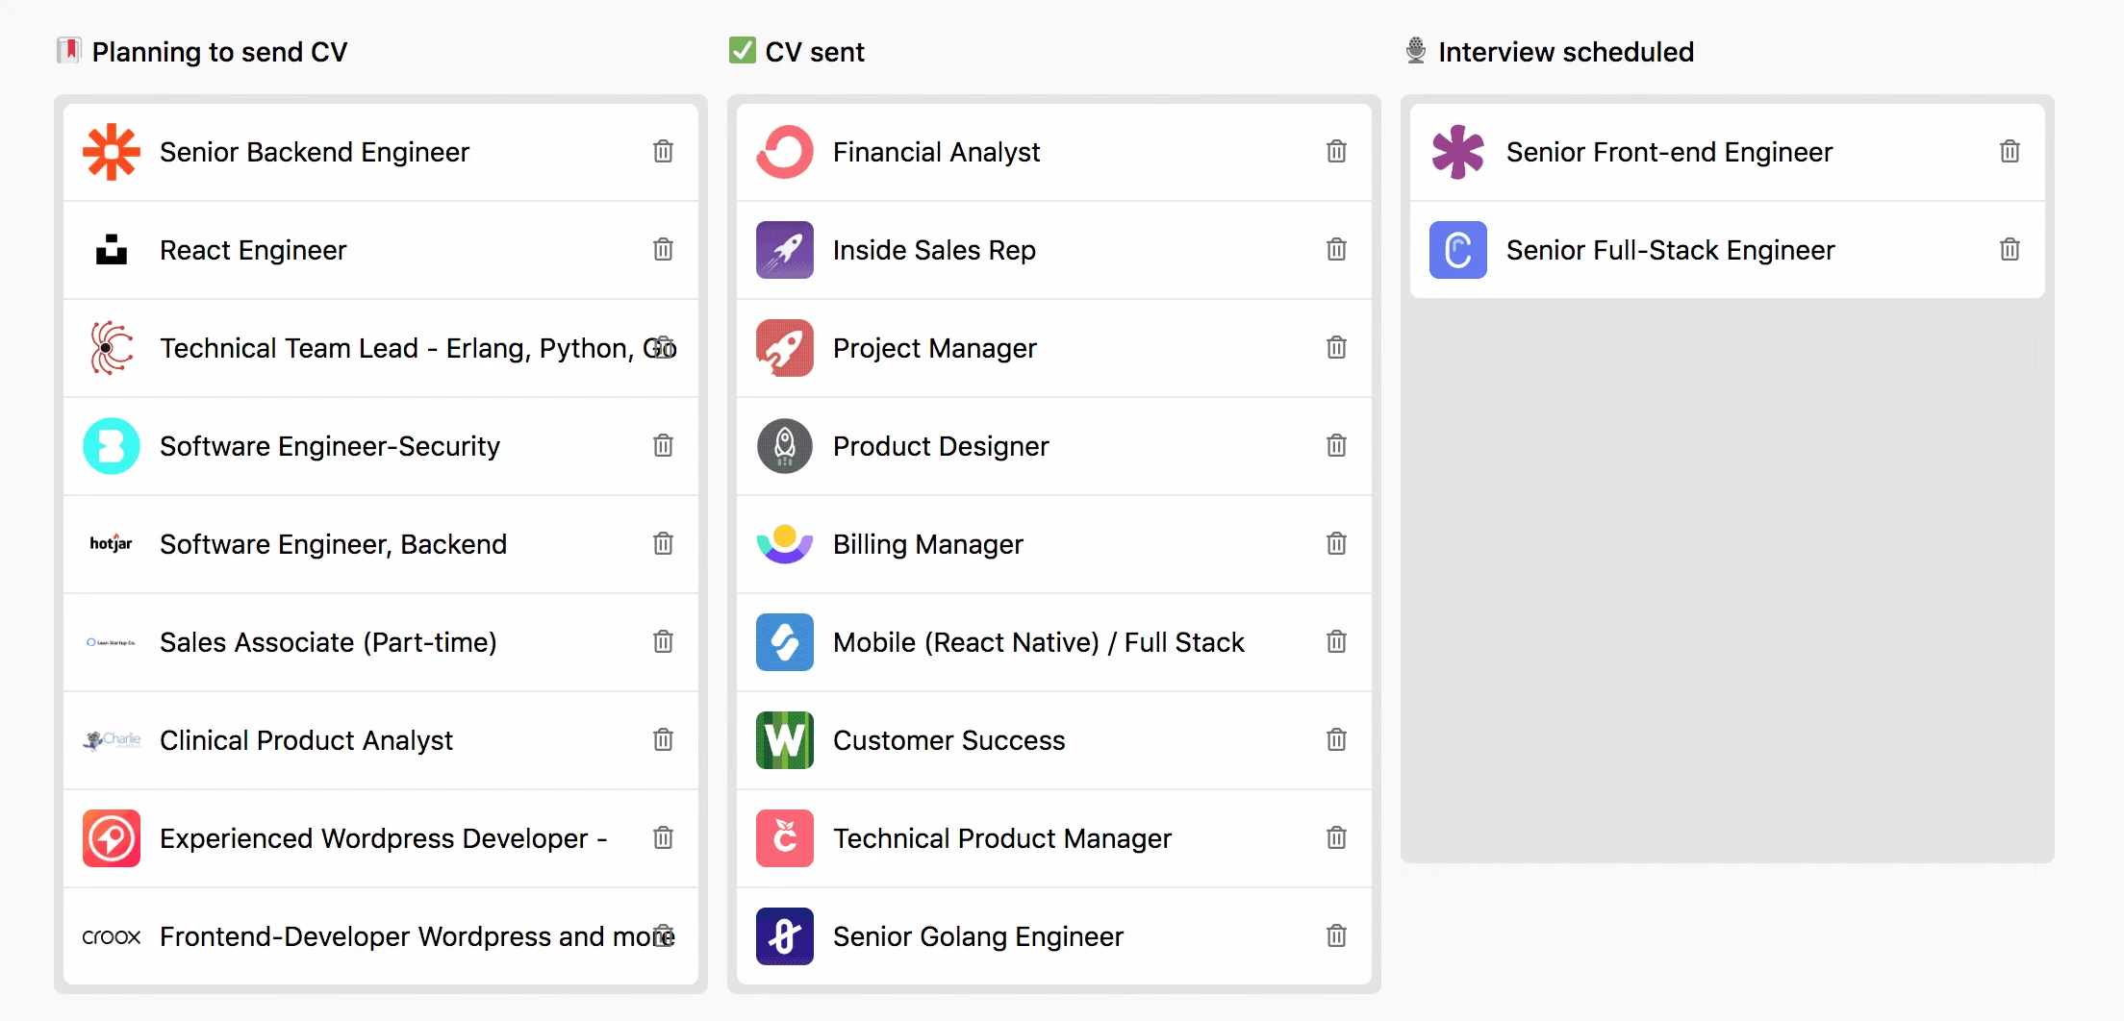The image size is (2124, 1021).
Task: Remove the Financial Analyst job card
Action: [x=1336, y=152]
